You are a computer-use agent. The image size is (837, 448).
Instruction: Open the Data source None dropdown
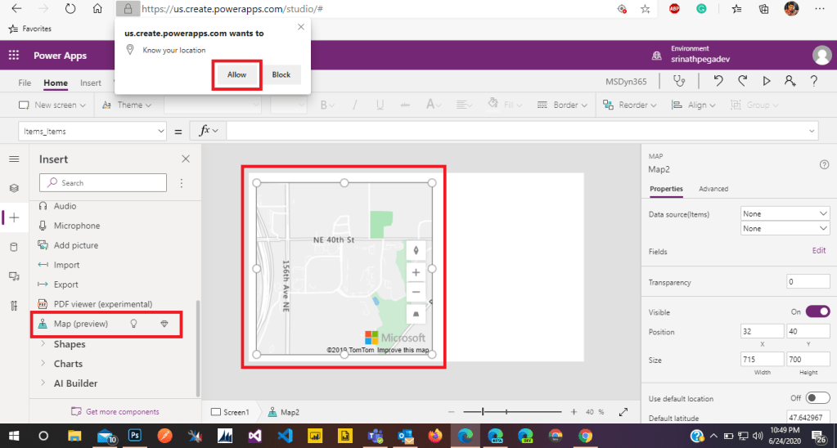tap(785, 213)
